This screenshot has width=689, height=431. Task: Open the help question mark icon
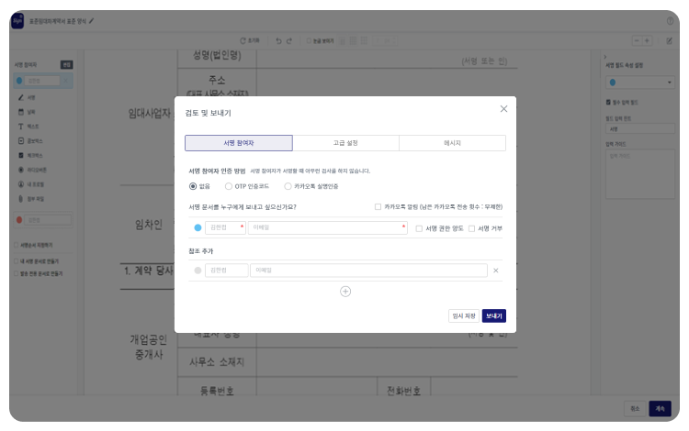(x=670, y=20)
